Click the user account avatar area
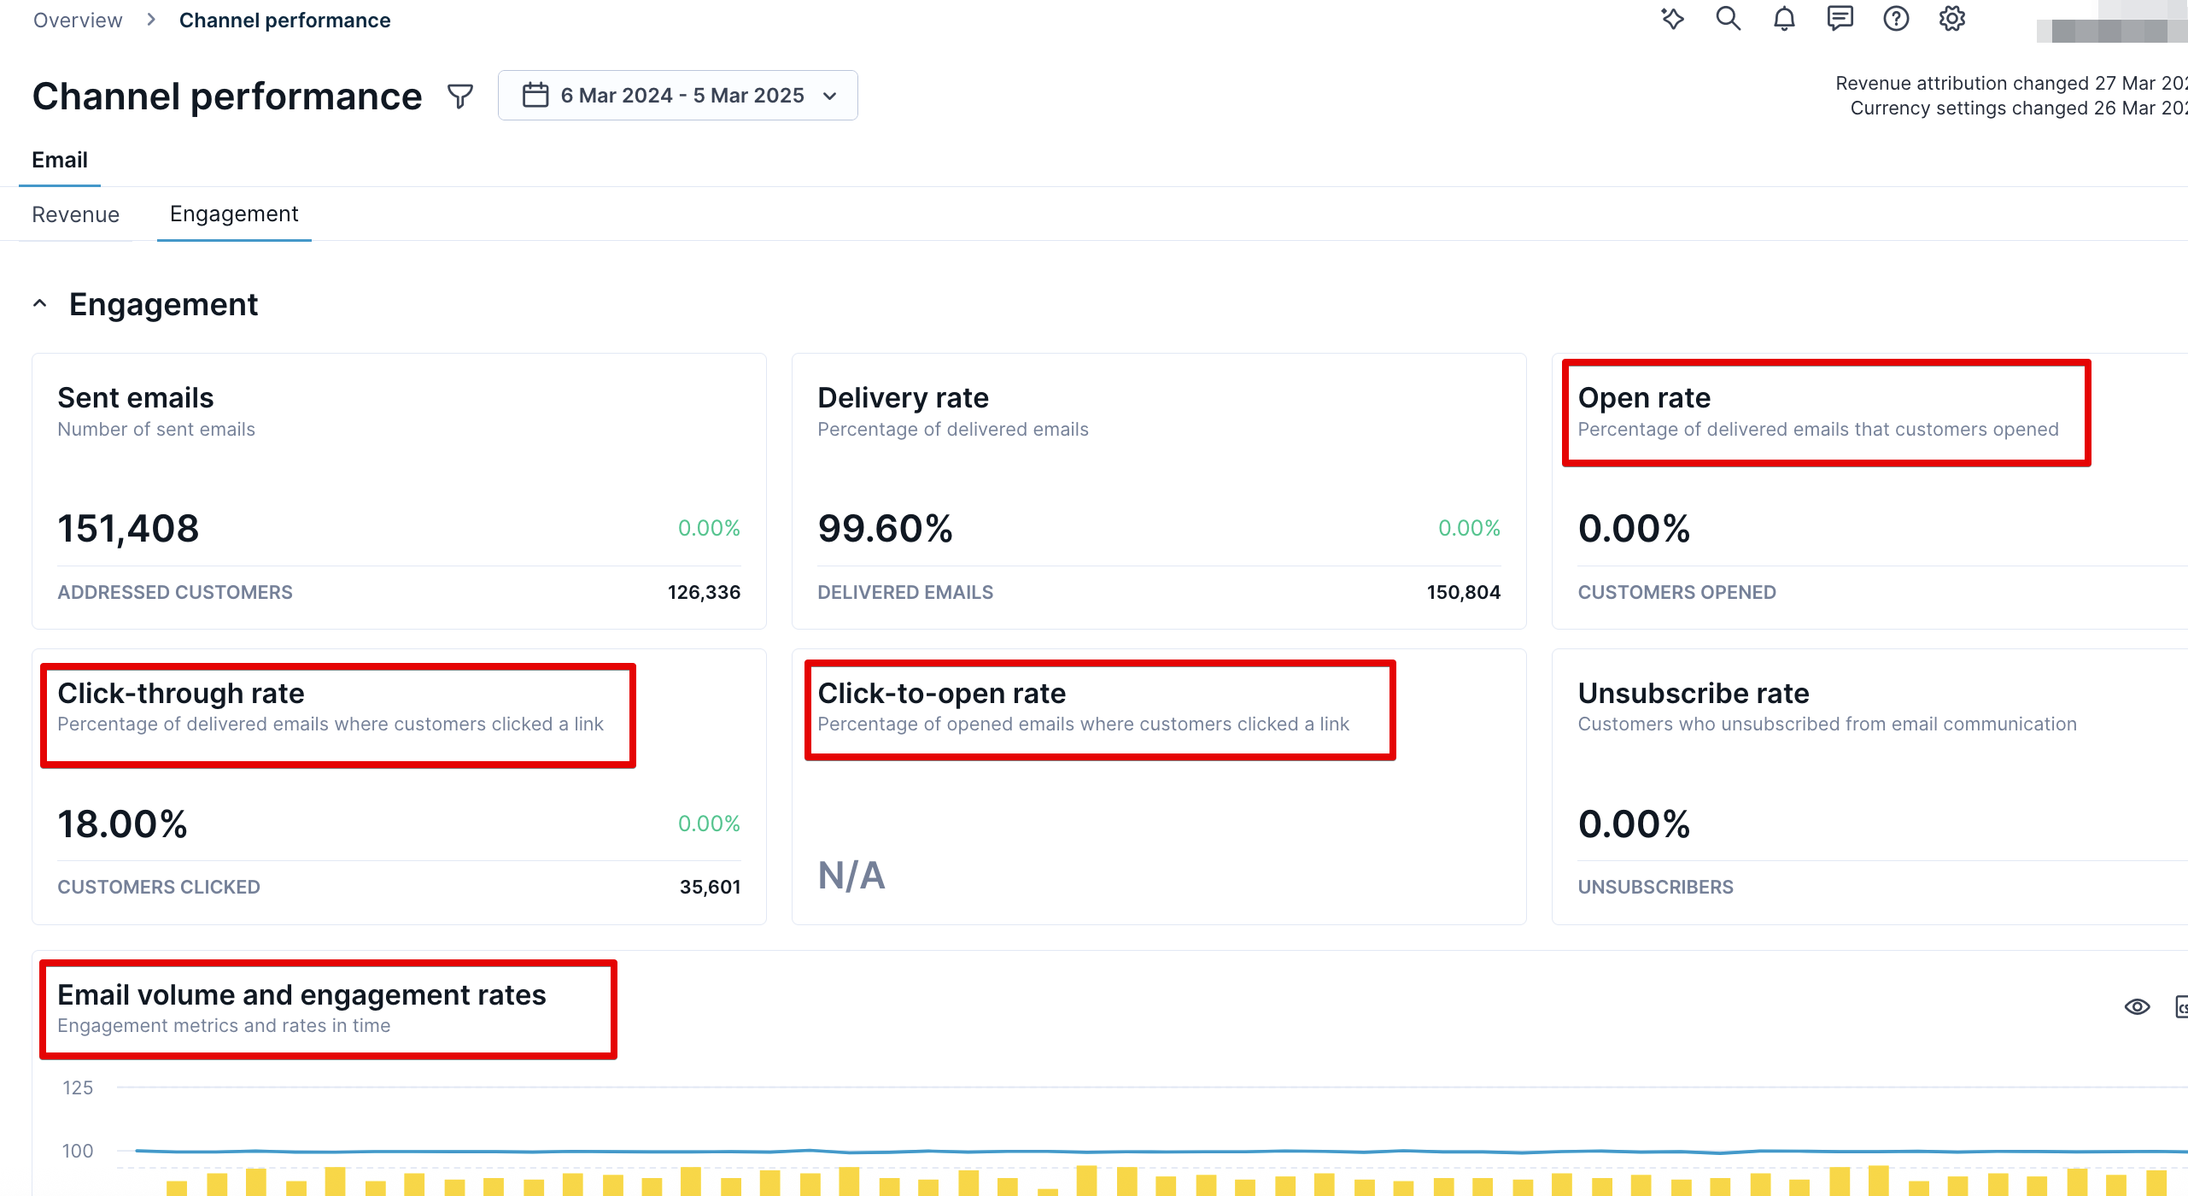 tap(2109, 26)
